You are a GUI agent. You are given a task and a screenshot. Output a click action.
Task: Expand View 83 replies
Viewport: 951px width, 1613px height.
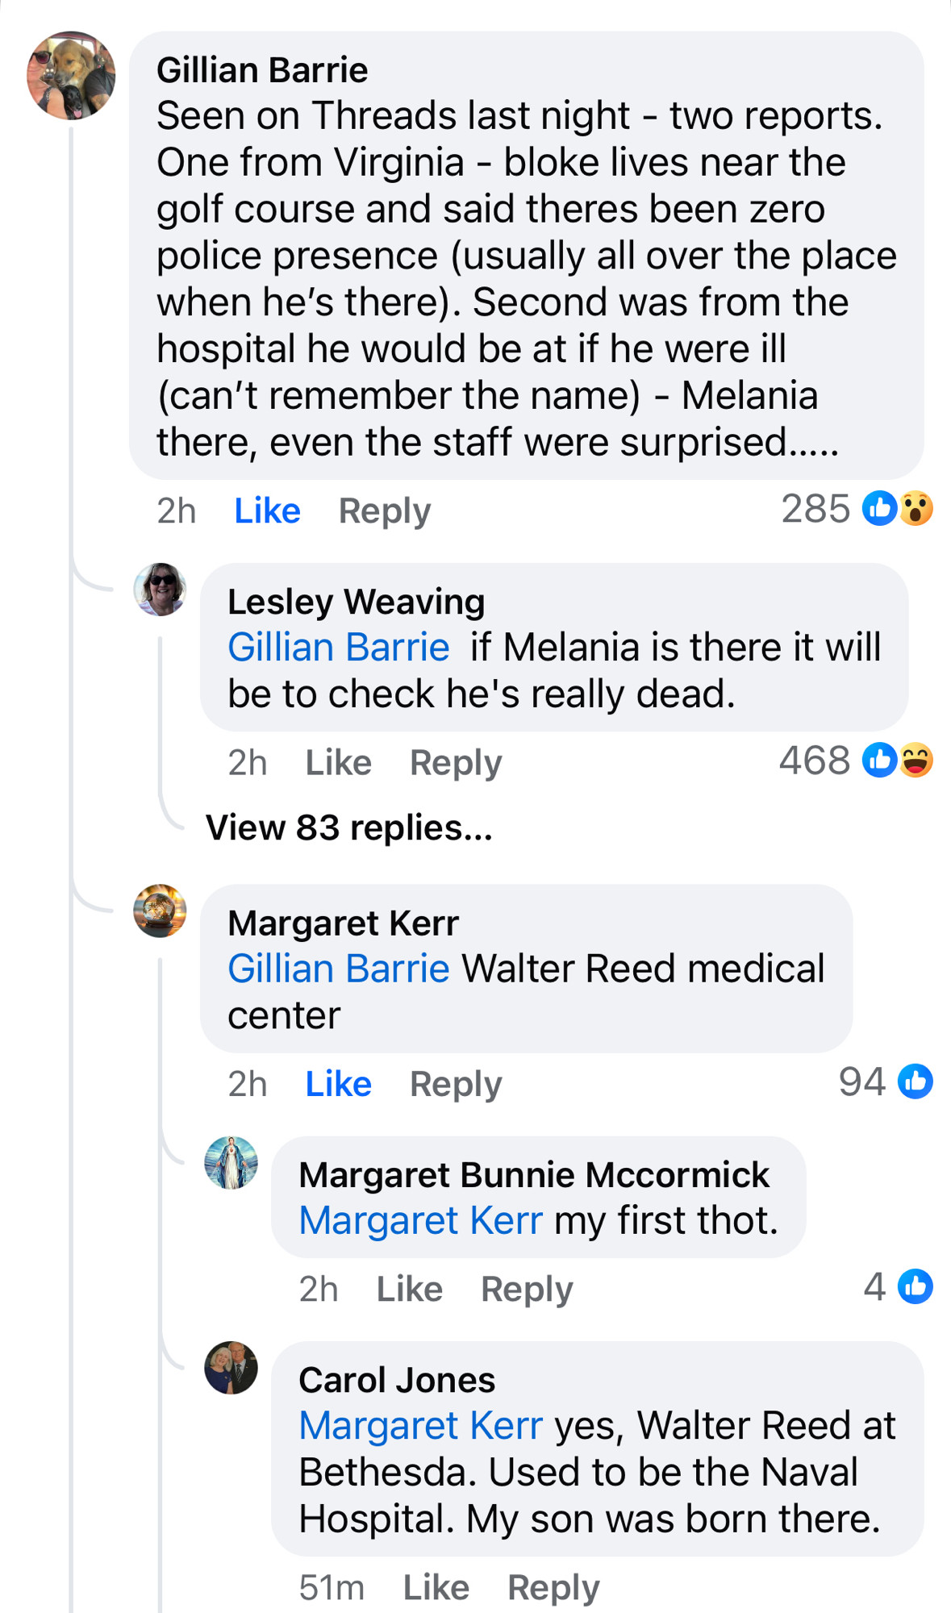[x=348, y=827]
